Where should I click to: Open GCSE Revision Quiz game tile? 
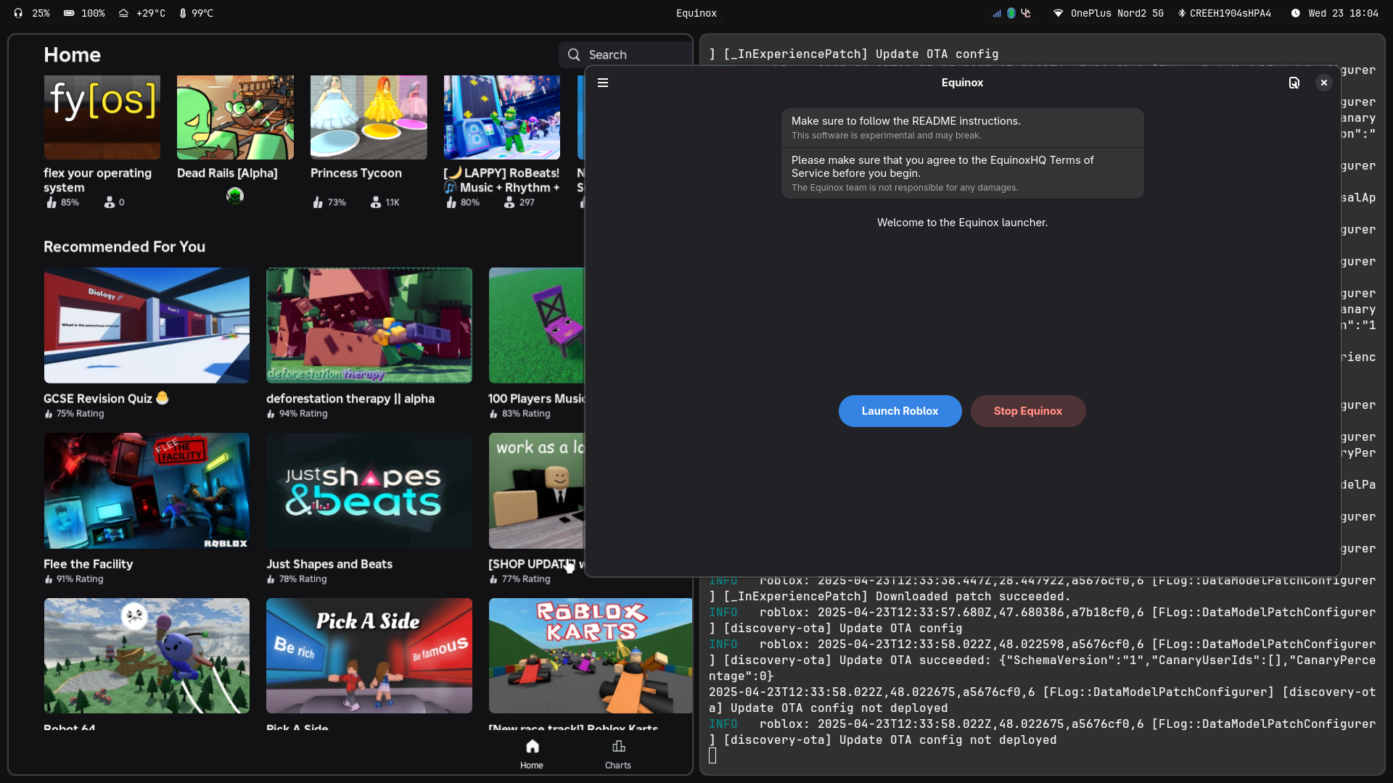tap(147, 326)
